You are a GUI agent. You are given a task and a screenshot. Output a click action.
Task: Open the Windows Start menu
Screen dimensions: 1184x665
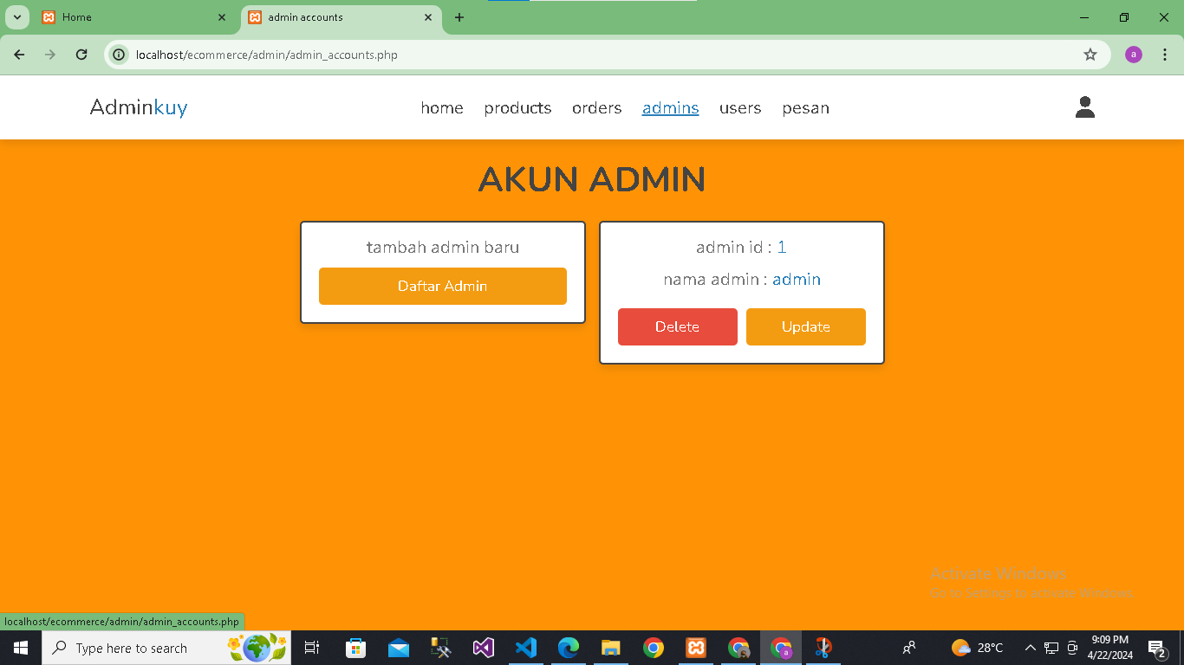21,648
